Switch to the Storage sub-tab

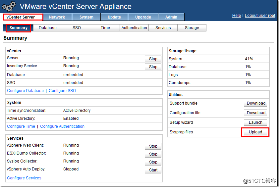click(192, 28)
